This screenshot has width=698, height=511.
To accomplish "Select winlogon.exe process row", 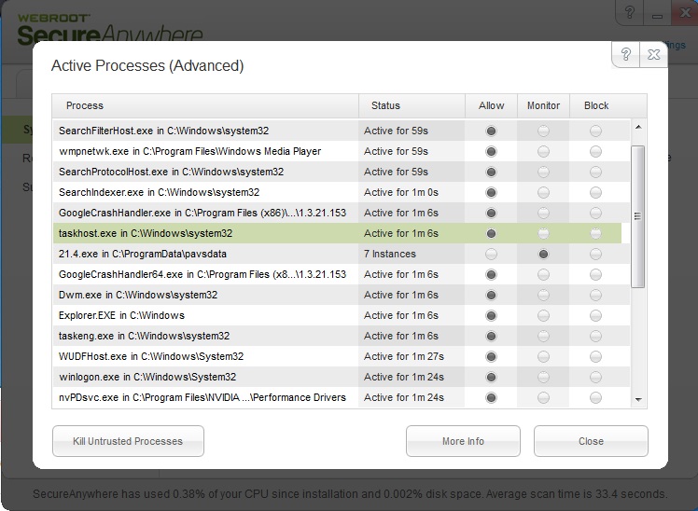I will (342, 377).
